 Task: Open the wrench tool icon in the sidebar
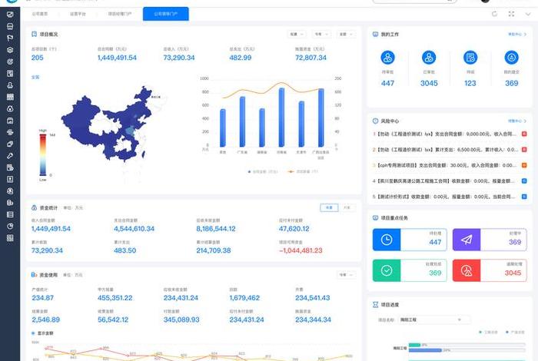coord(10,156)
